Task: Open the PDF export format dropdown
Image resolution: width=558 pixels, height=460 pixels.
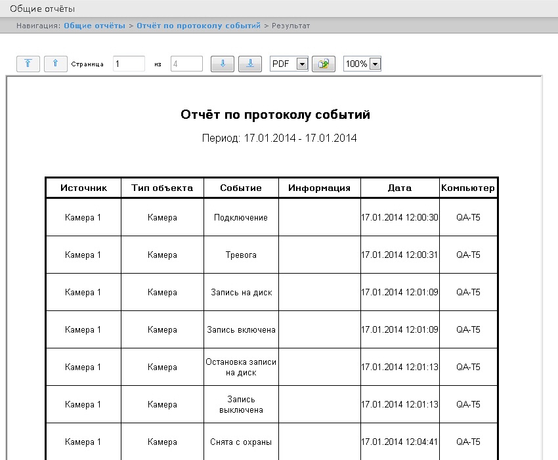Action: [x=302, y=64]
